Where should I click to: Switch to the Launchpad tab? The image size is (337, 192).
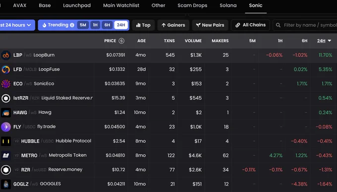pos(77,5)
